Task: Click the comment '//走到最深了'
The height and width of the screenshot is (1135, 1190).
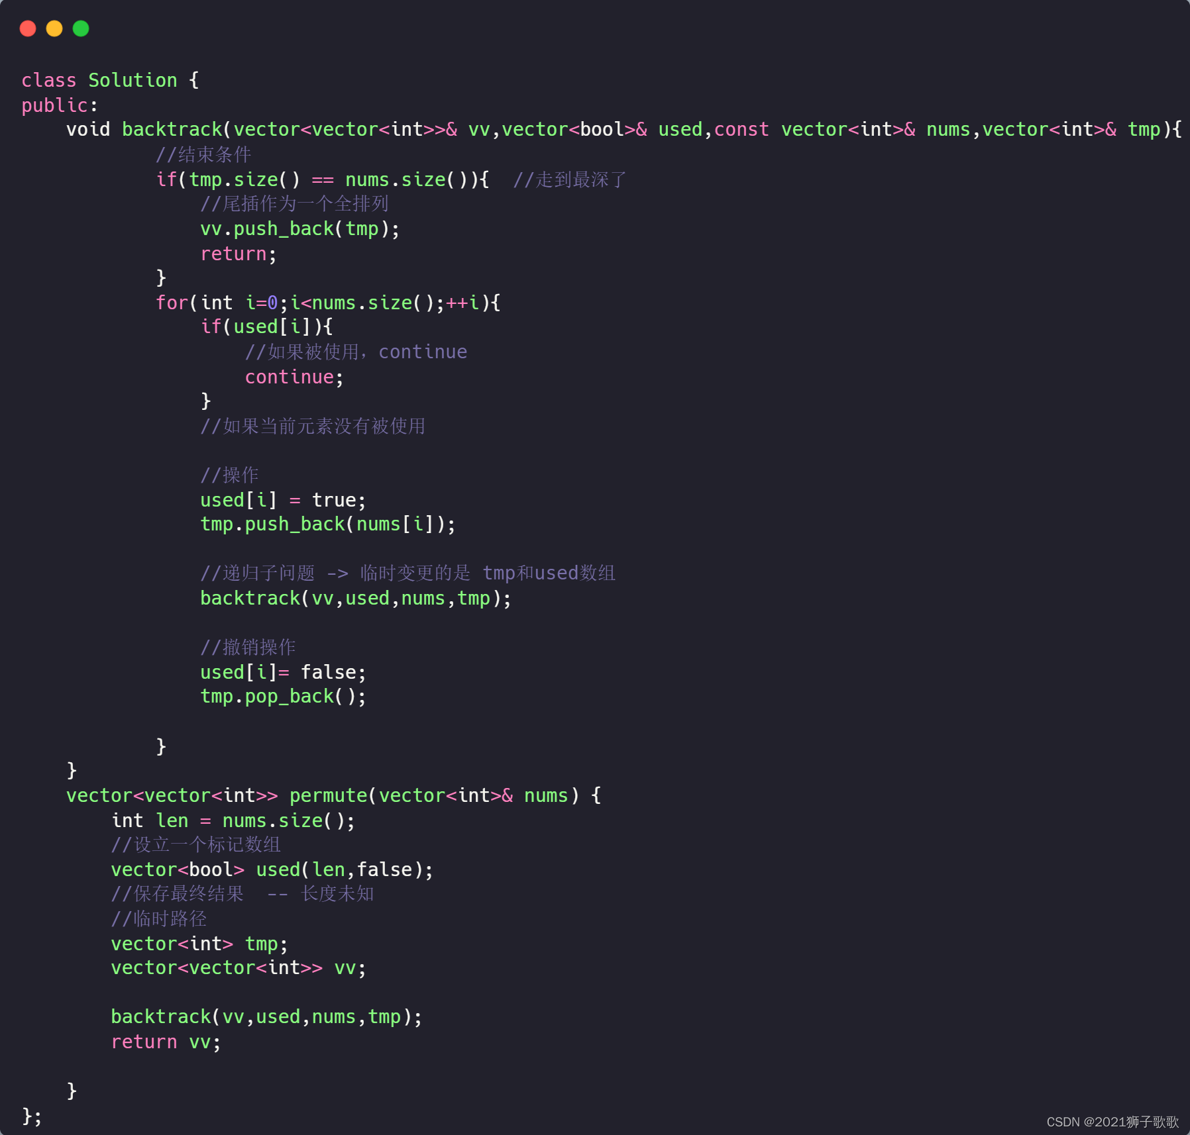Action: [570, 179]
